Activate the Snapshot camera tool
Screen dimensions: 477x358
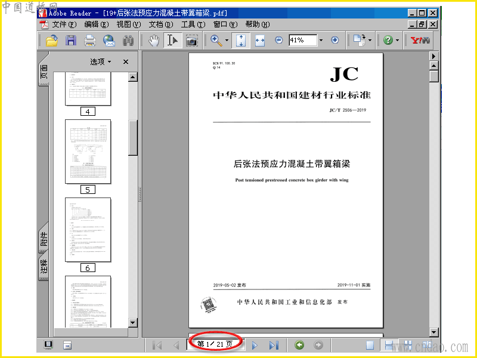pos(191,41)
